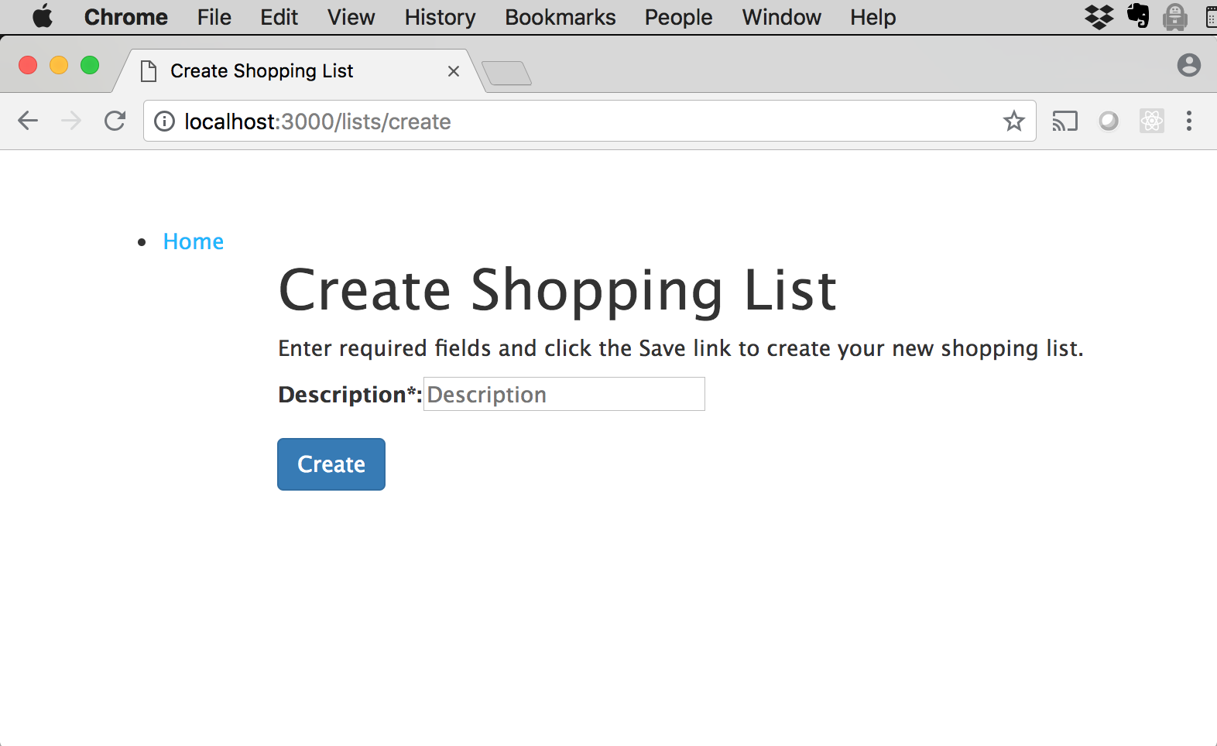Open the History menu
Screen dimensions: 1217x746
point(440,17)
